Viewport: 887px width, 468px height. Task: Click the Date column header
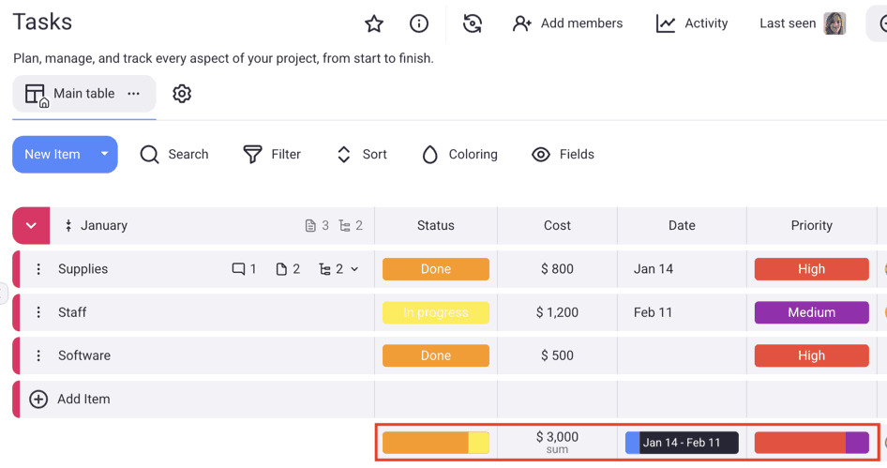(x=682, y=225)
